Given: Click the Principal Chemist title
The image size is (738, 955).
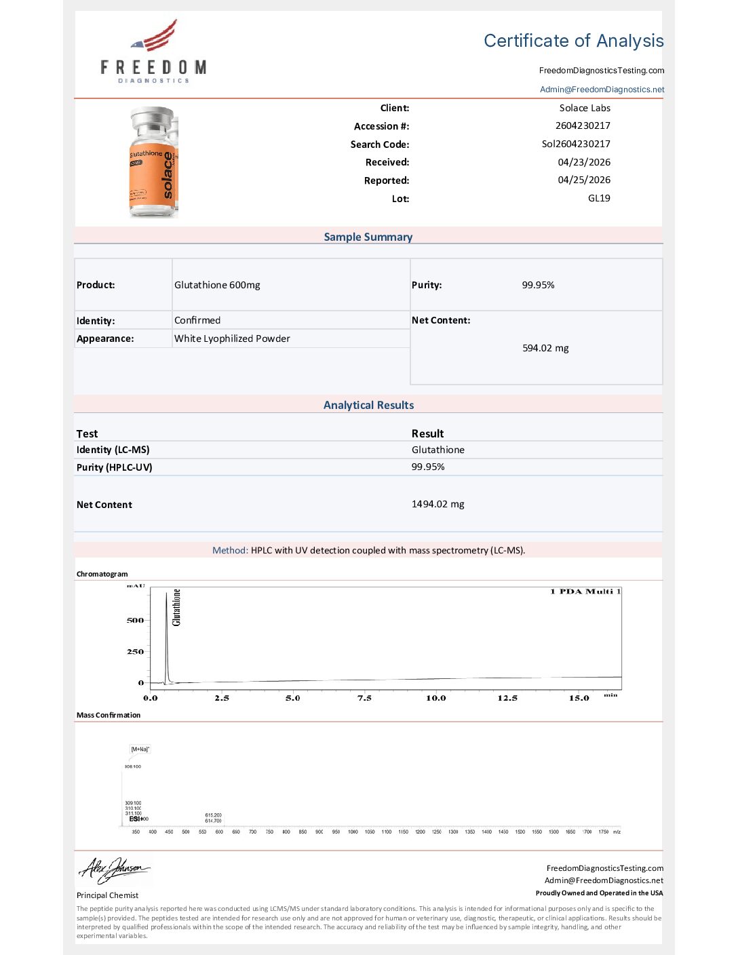Looking at the screenshot, I should coord(107,895).
